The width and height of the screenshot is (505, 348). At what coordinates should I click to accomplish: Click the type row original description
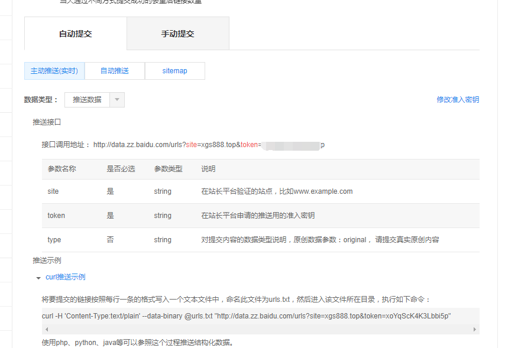click(320, 240)
